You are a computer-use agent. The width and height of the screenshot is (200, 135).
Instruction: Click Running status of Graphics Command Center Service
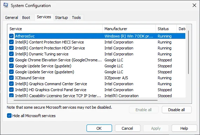point(165,84)
